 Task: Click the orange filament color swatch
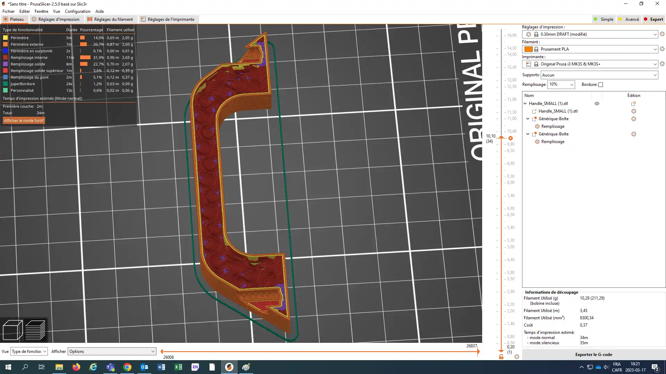[529, 49]
